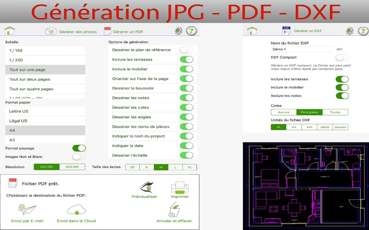Click the cloud upload icon
Screen dimensions: 369x230
77,210
